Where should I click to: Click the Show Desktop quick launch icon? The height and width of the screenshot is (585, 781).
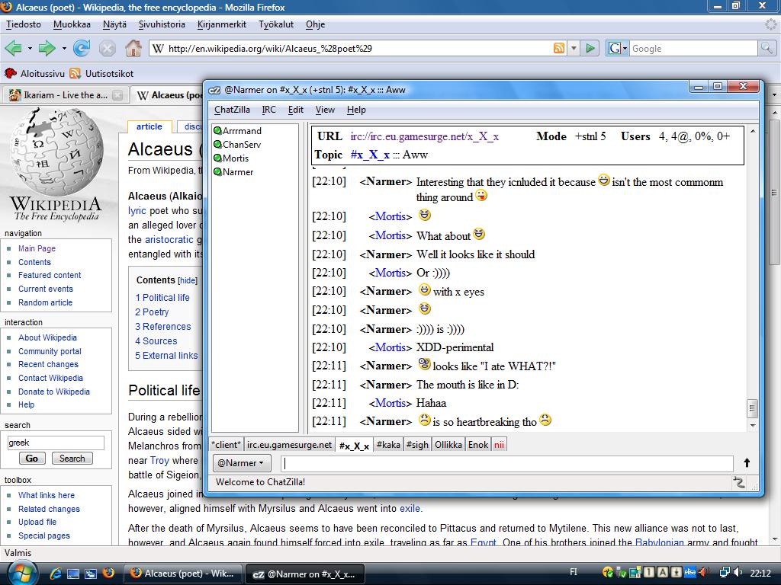[x=72, y=574]
